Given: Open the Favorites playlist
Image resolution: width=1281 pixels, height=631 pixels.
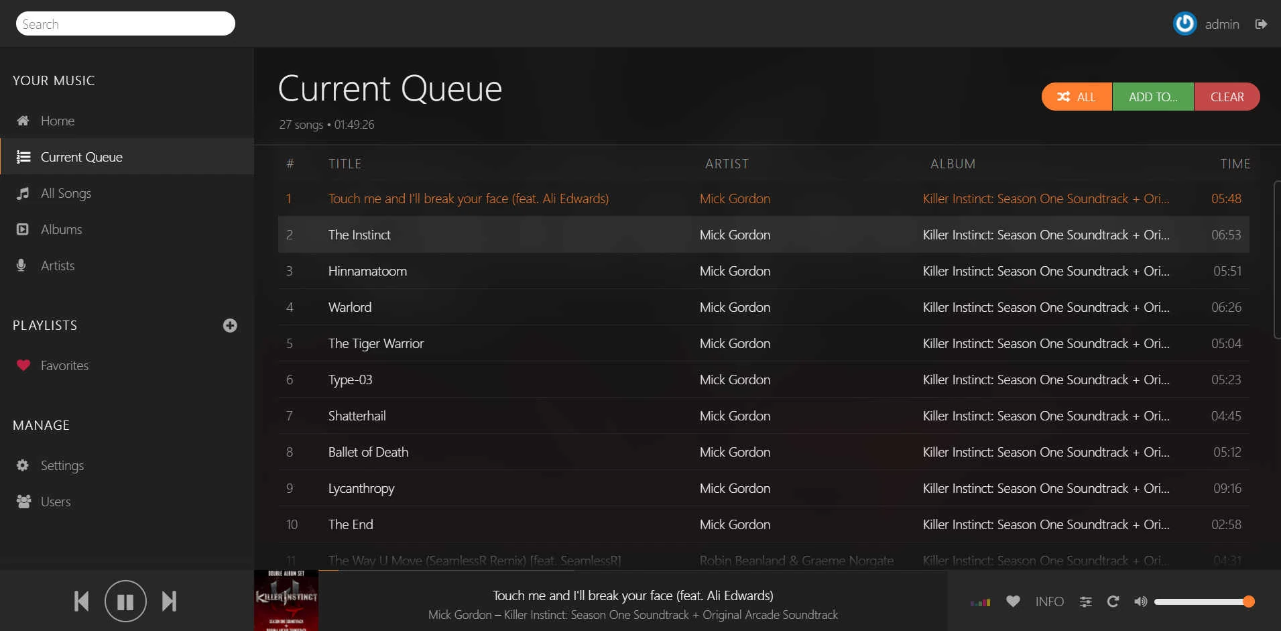Looking at the screenshot, I should click(64, 365).
